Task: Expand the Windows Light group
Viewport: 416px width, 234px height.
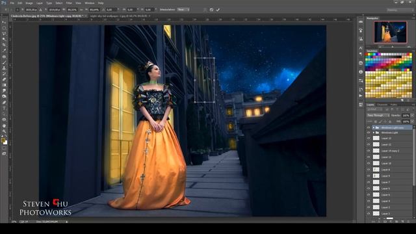Action: (374, 133)
